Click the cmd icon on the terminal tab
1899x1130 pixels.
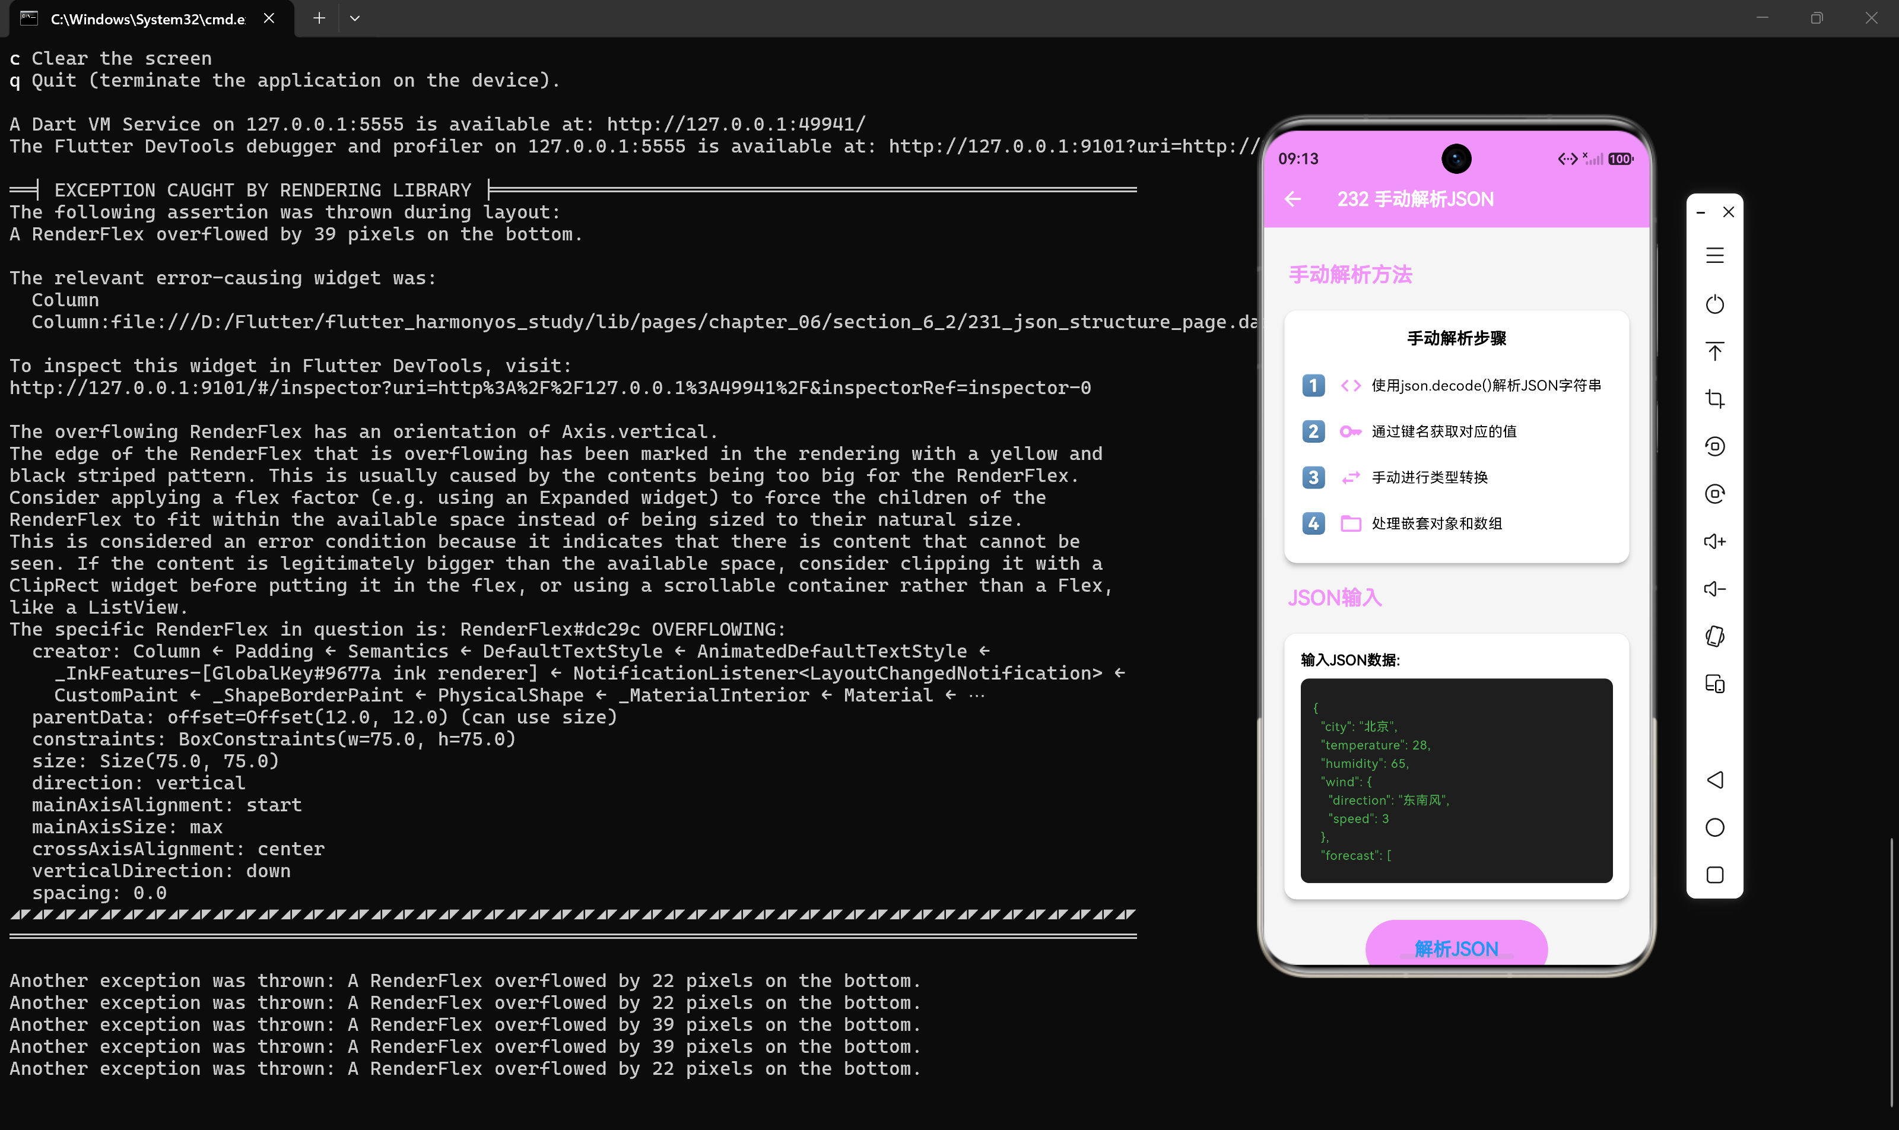(x=29, y=18)
